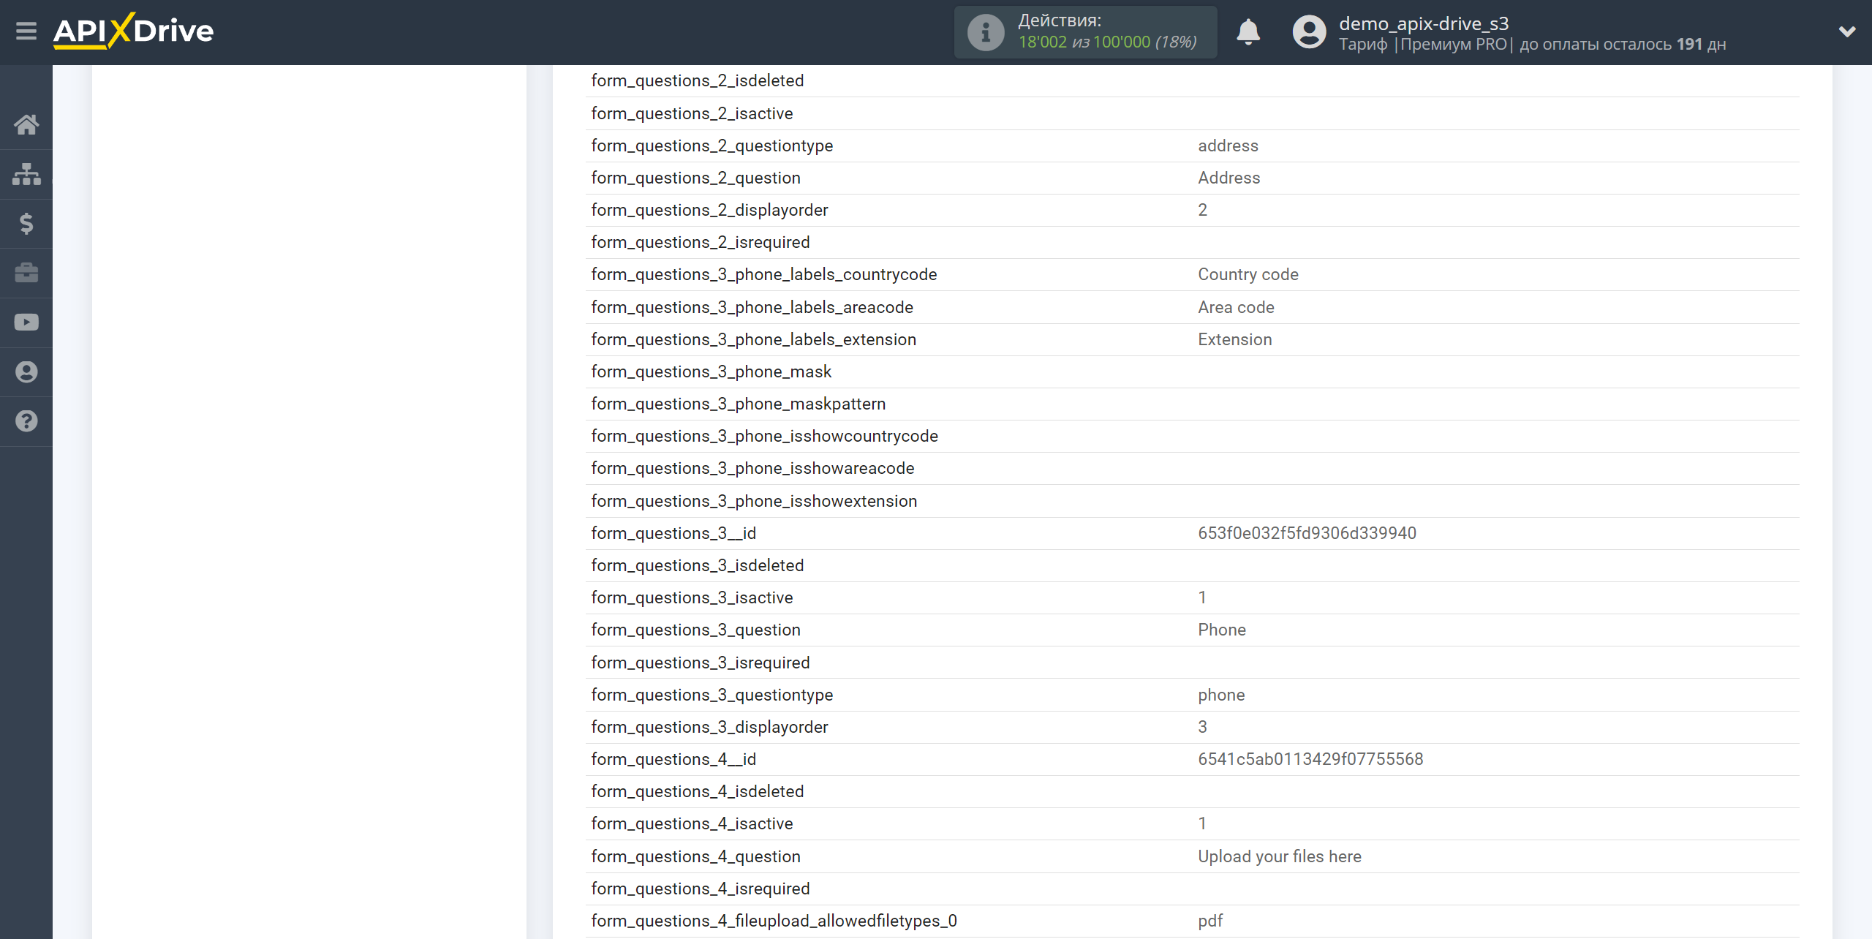Click the value 'phone' lowercase
Image resolution: width=1872 pixels, height=939 pixels.
(x=1221, y=695)
